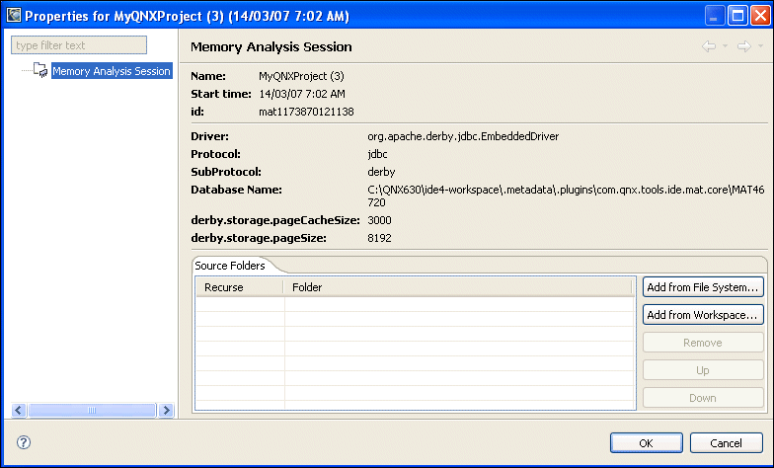Click the help question mark icon

tap(24, 442)
